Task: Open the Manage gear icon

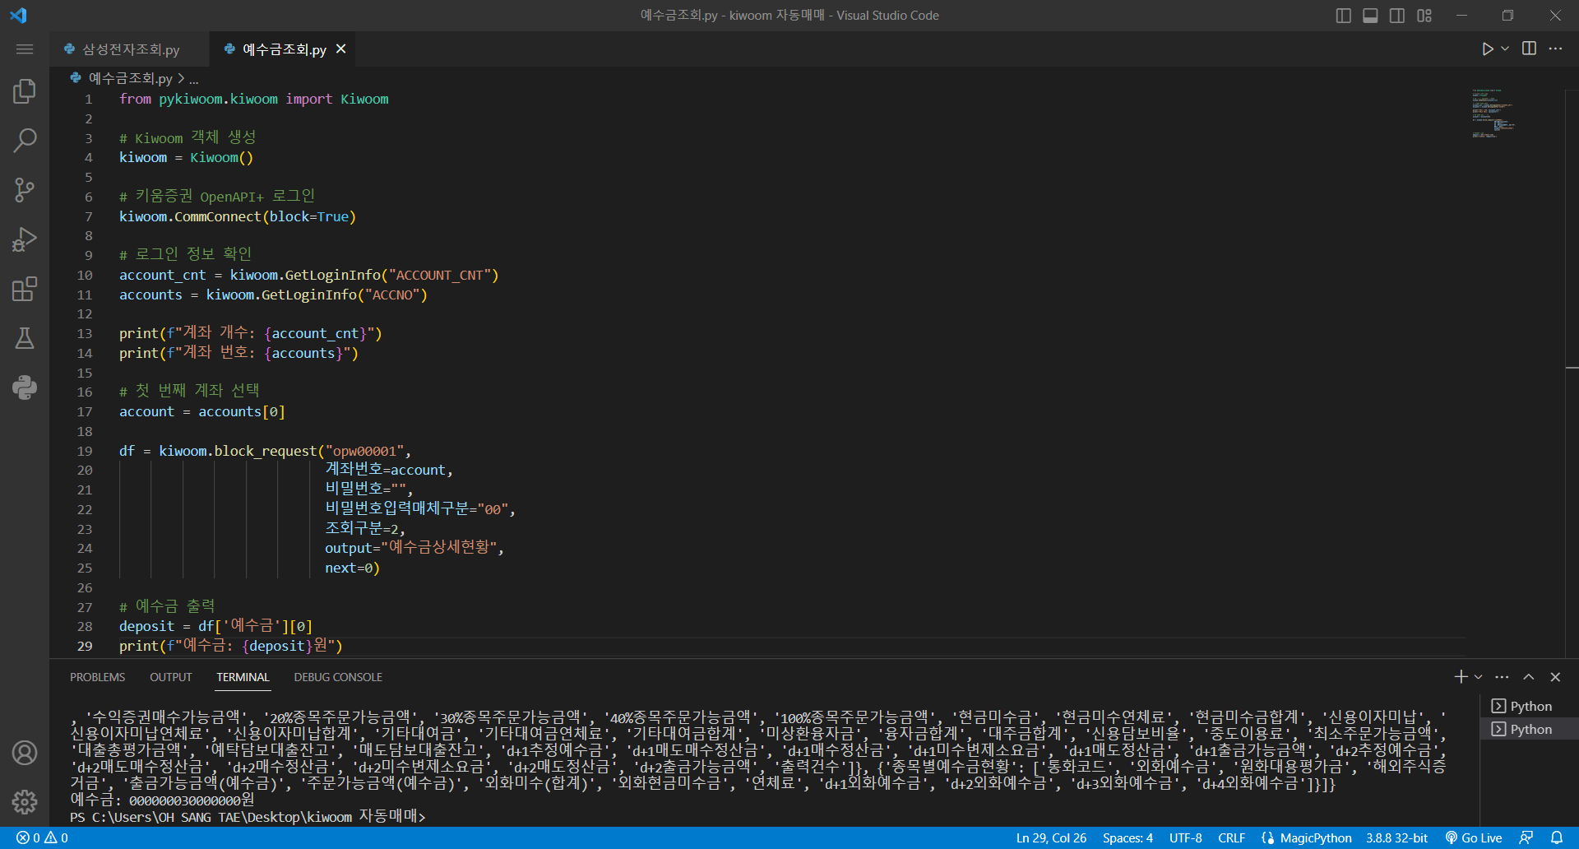Action: [25, 802]
